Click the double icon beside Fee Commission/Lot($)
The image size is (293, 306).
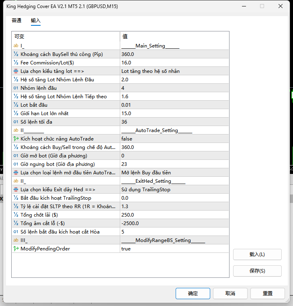click(16, 63)
